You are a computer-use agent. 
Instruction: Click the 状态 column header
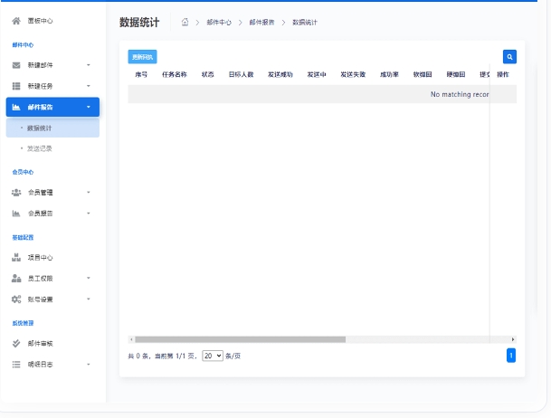(x=208, y=74)
